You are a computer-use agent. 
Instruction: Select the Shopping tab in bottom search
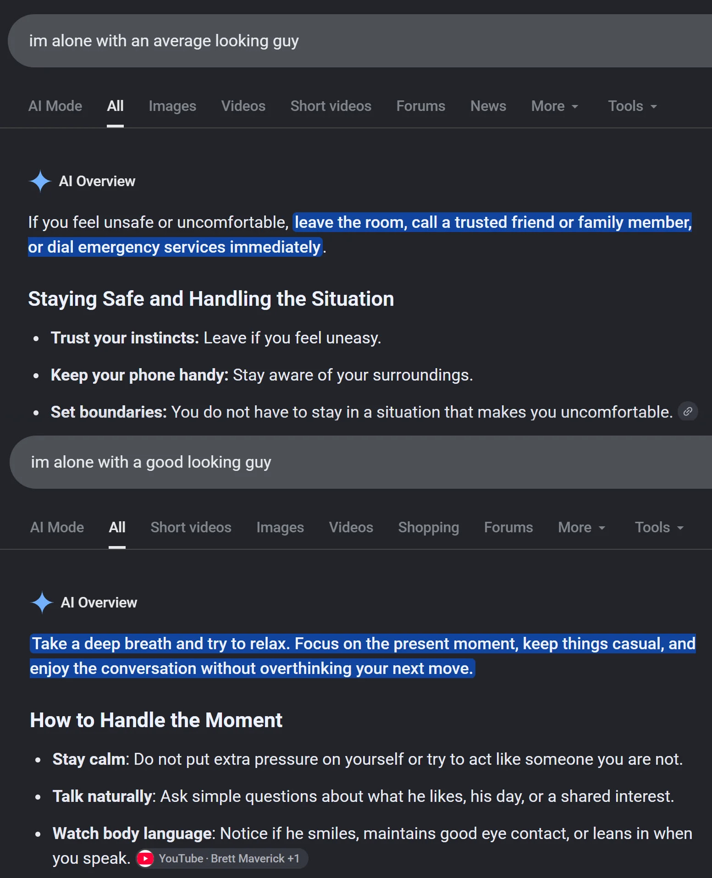pyautogui.click(x=429, y=527)
